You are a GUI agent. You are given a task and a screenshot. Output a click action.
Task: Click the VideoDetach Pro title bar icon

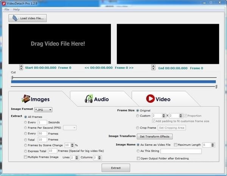(x=4, y=3)
